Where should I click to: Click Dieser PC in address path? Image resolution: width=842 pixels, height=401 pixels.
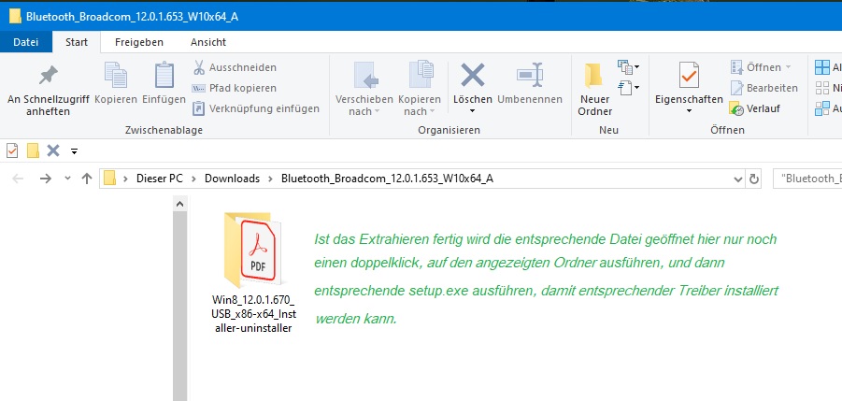point(160,179)
